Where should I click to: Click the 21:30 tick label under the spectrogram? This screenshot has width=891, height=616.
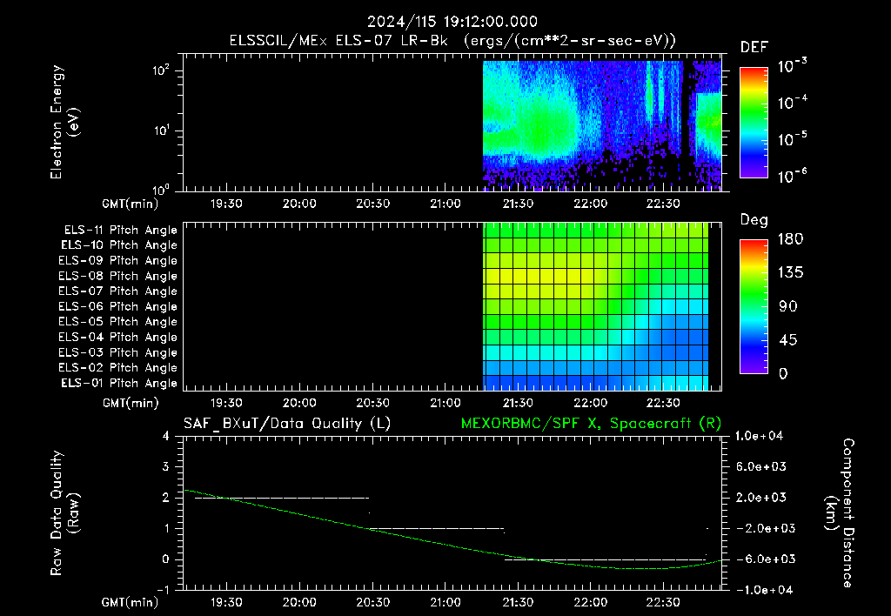coord(518,204)
